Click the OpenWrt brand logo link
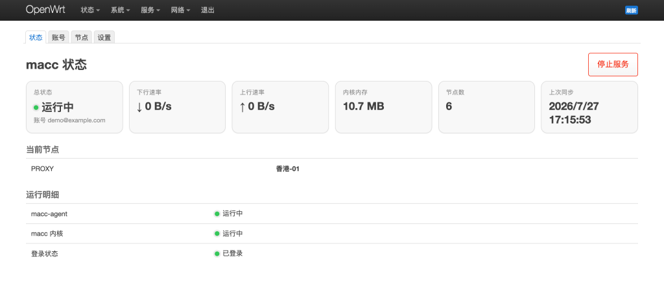Screen dimensions: 664x281 point(45,10)
